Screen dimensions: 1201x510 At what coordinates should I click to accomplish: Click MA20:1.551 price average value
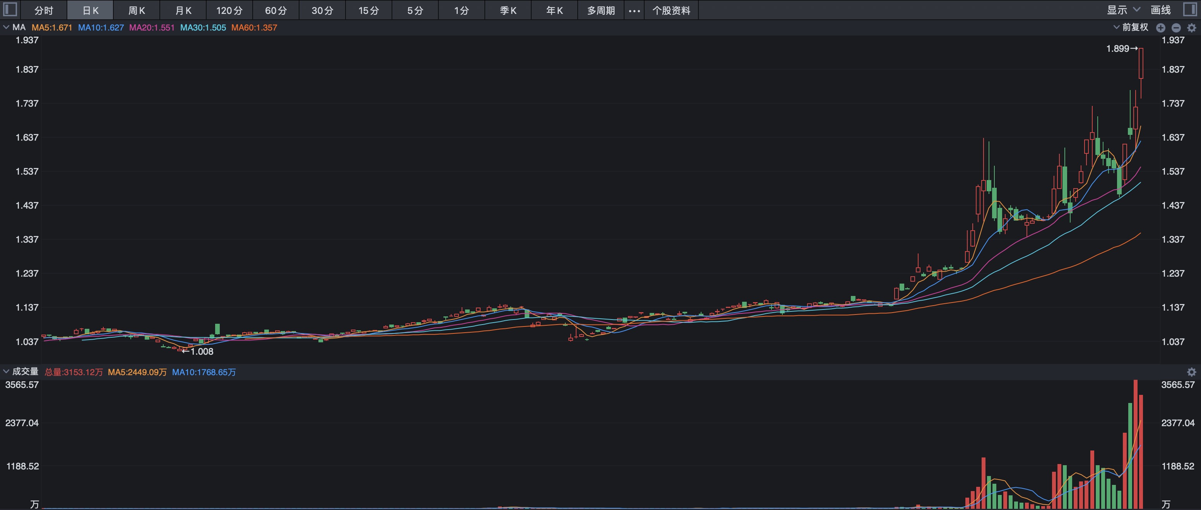pos(152,27)
